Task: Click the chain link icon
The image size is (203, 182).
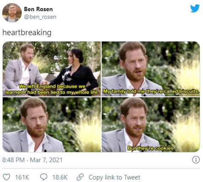Action: pos(80,177)
